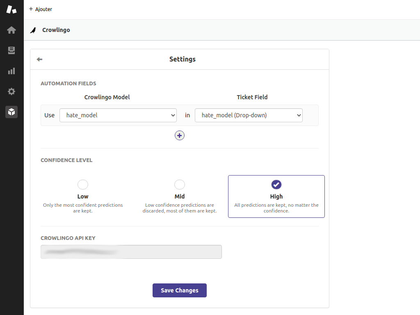Click the back arrow beside Settings
Screen dimensions: 420x315
click(x=39, y=59)
